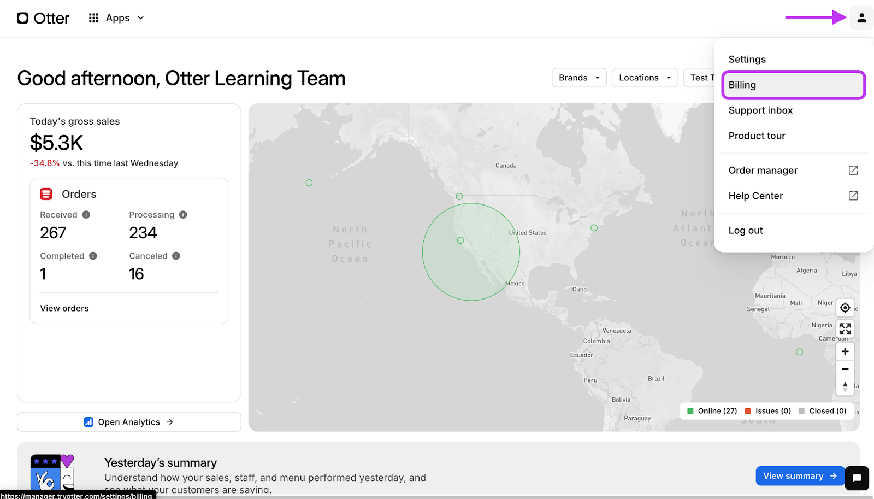Click external link icon beside Help Center
Viewport: 874px width, 499px height.
[x=853, y=196]
